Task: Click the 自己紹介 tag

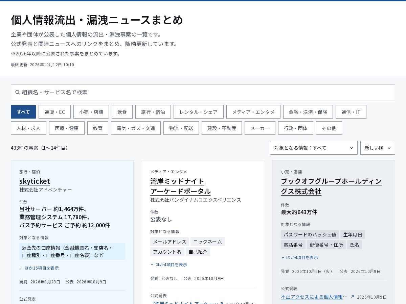Action: pos(198,252)
